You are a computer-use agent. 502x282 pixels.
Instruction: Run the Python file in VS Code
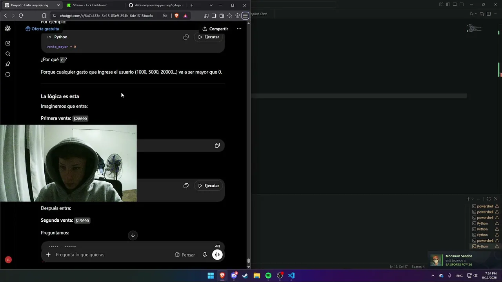(x=472, y=14)
